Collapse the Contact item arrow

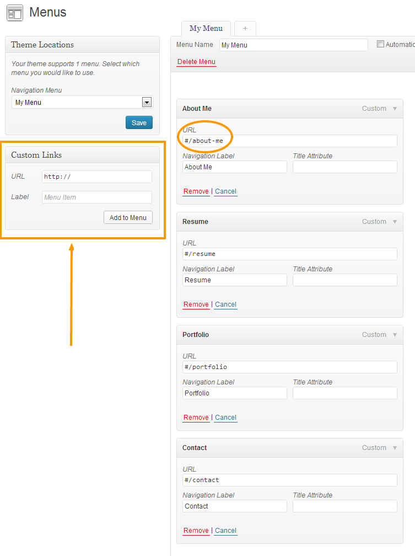coord(395,448)
